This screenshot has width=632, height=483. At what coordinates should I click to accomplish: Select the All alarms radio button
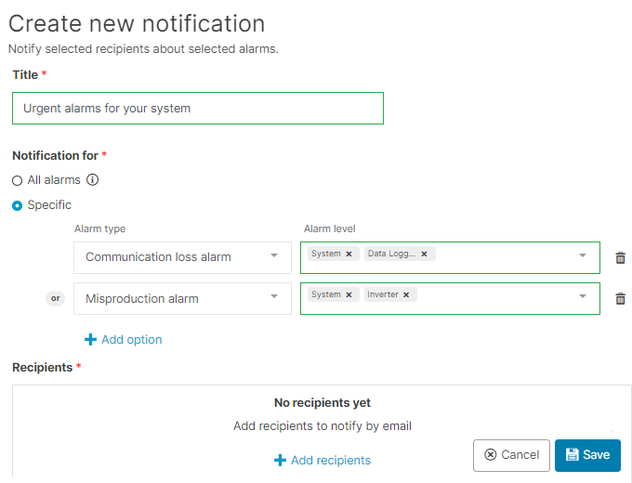coord(18,180)
